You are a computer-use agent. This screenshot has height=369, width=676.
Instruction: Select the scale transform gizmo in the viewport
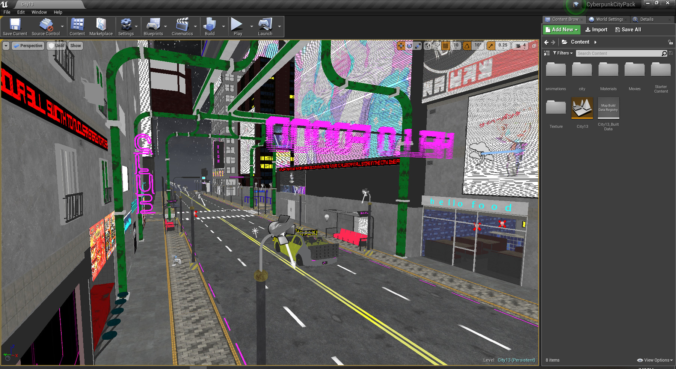tap(418, 46)
